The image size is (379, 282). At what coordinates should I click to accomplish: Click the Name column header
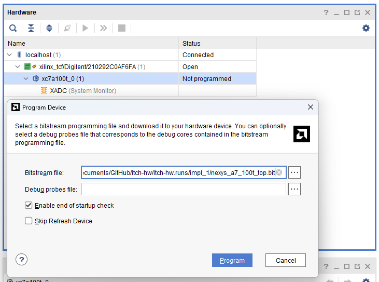tap(91, 43)
